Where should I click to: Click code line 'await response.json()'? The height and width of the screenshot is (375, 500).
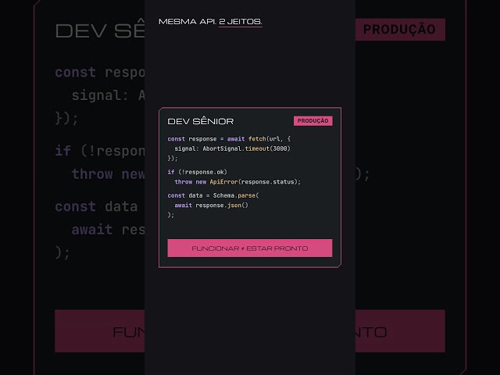(211, 205)
